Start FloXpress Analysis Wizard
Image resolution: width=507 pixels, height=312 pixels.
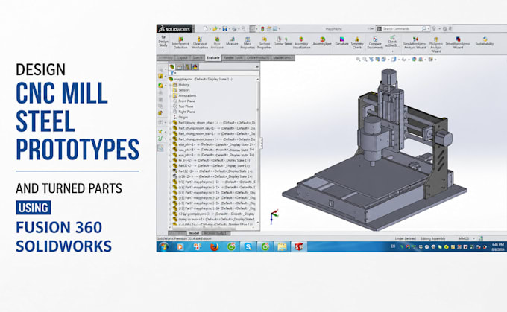436,45
